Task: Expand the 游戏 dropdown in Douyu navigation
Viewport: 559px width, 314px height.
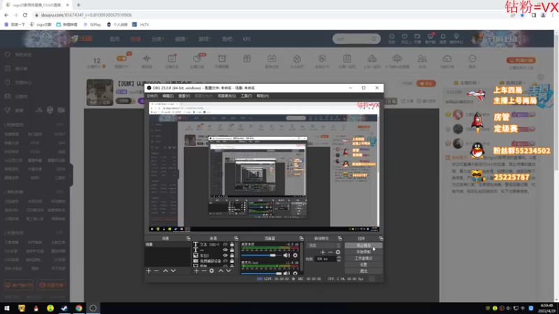Action: click(205, 39)
